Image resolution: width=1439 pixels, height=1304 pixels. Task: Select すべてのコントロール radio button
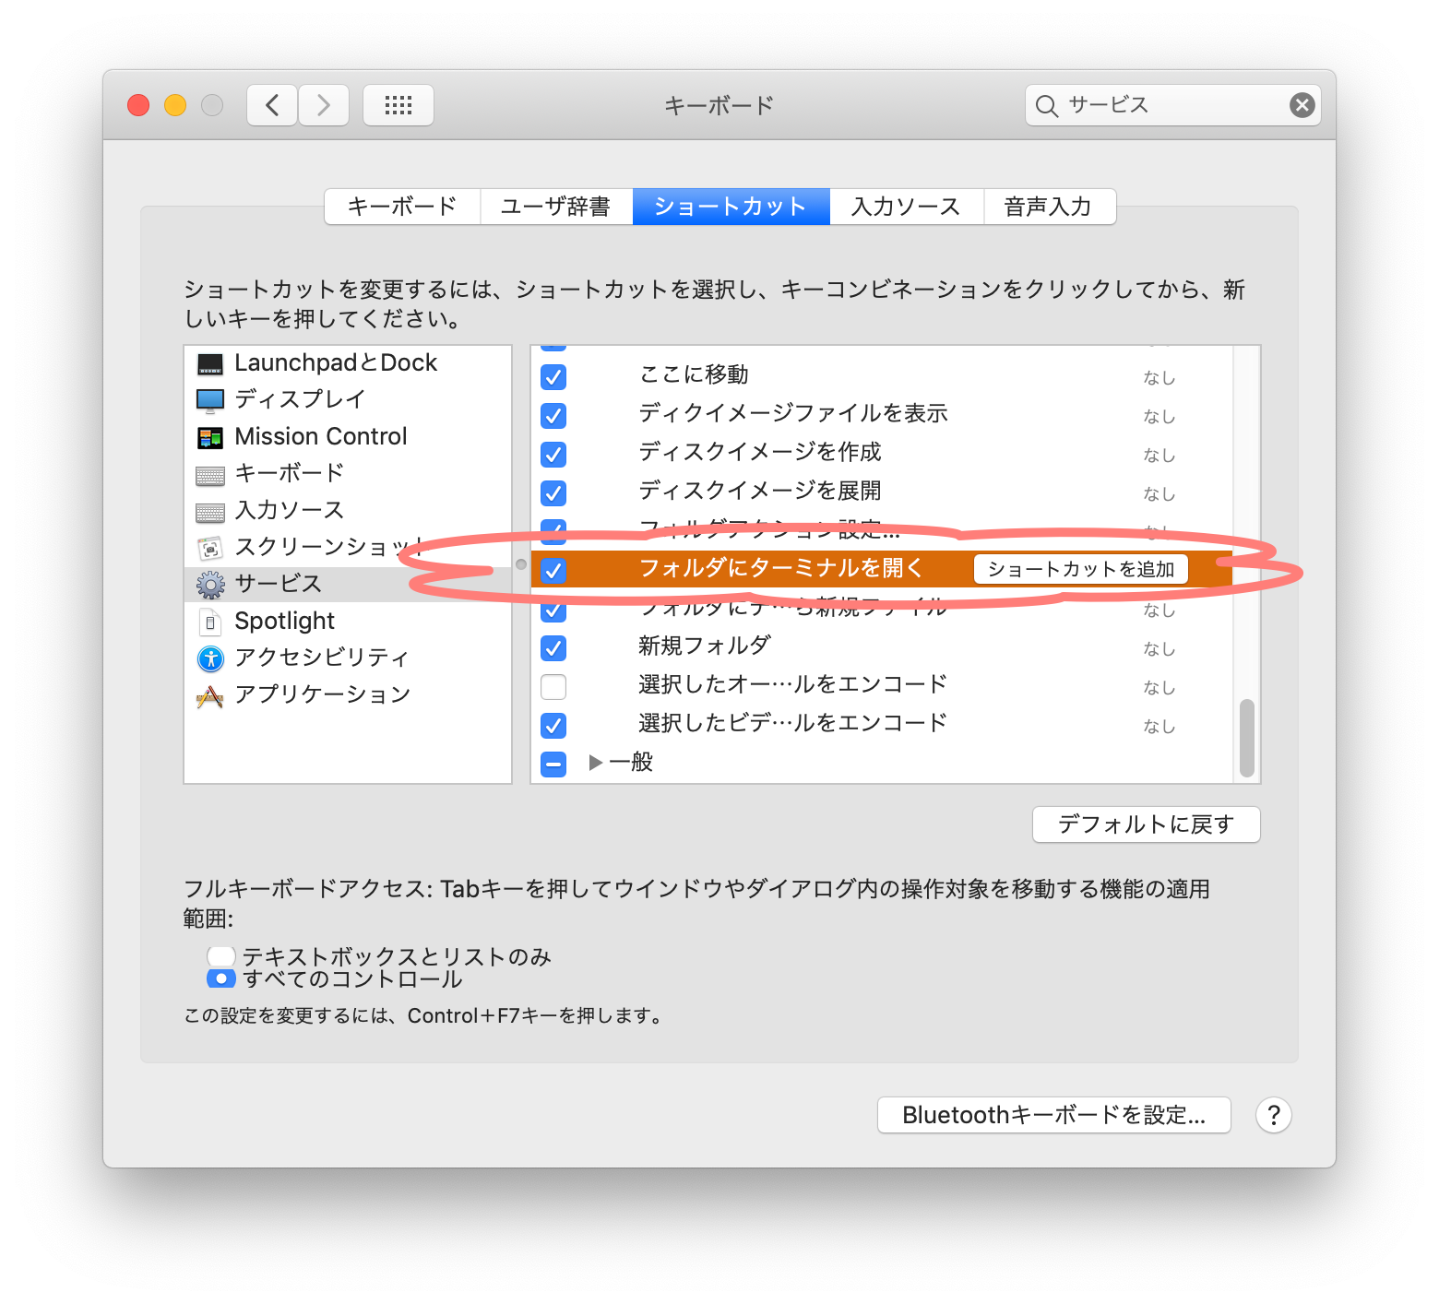(221, 978)
